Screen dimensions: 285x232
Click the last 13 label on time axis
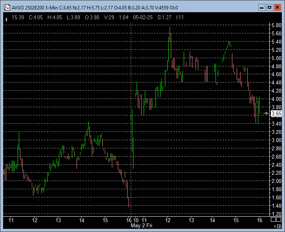tap(191, 220)
